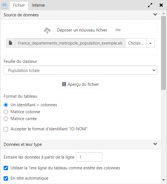Open the caret dropdown next to Choisir
167x184 pixels.
click(x=150, y=43)
